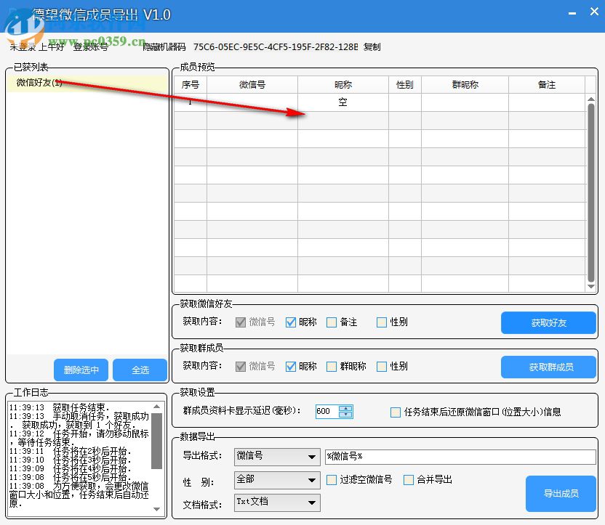Open the 导出格式 dropdown showing 微信号
Screen dimensions: 605x525
pyautogui.click(x=277, y=457)
